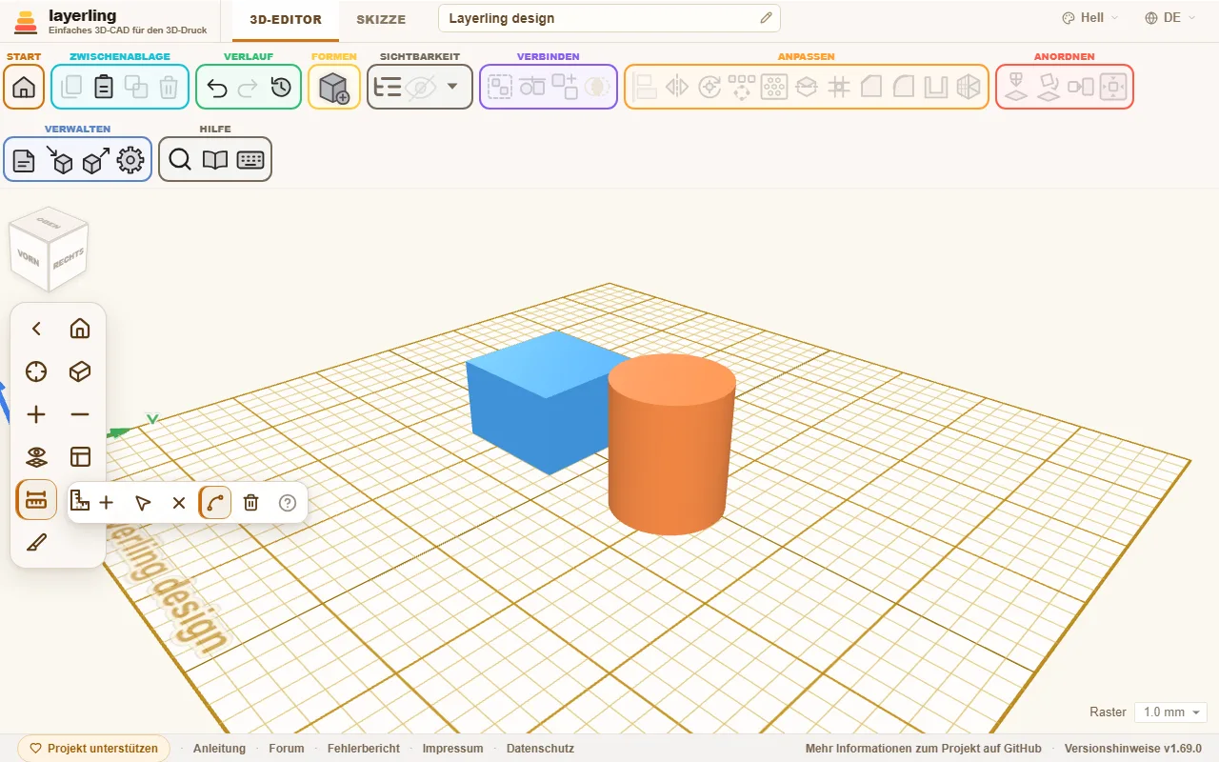1219x762 pixels.
Task: Toggle the curve measurement mode button
Action: [x=215, y=503]
